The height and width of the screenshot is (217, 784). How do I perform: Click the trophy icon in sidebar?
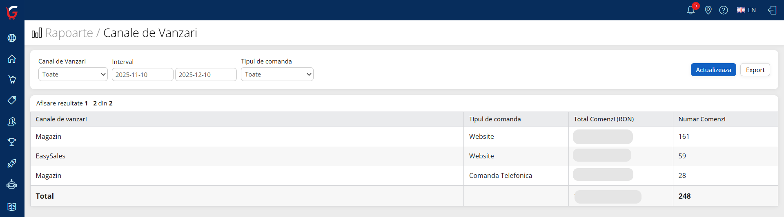(12, 142)
